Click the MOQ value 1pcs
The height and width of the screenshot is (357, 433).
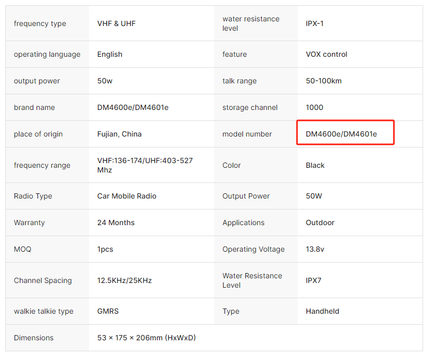coord(105,249)
